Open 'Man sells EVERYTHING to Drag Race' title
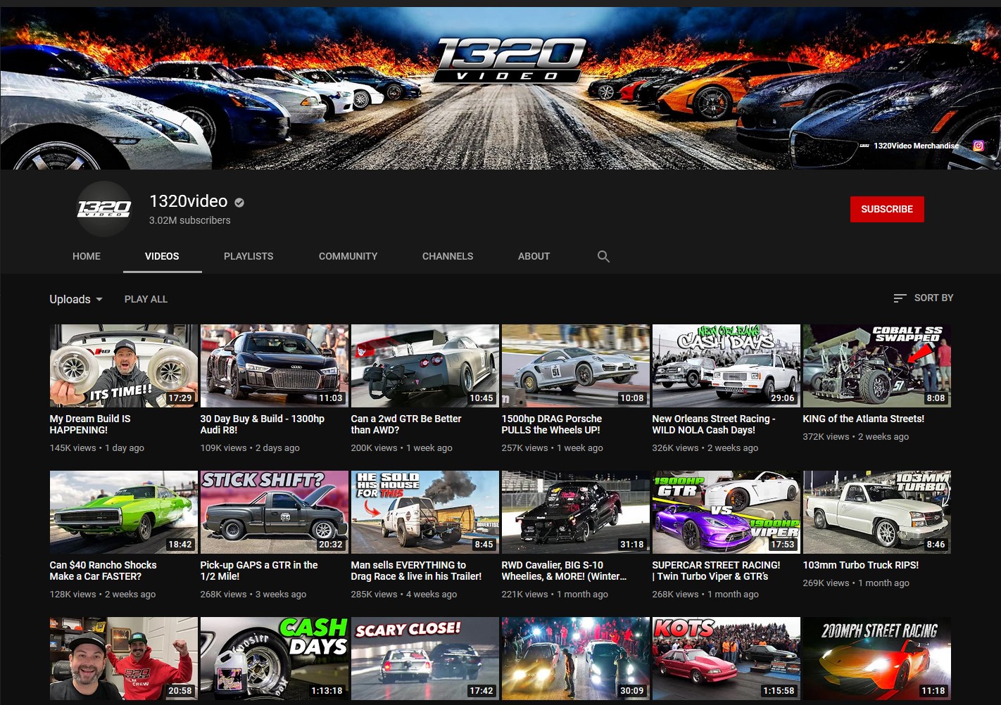Viewport: 1001px width, 705px height. click(x=416, y=571)
